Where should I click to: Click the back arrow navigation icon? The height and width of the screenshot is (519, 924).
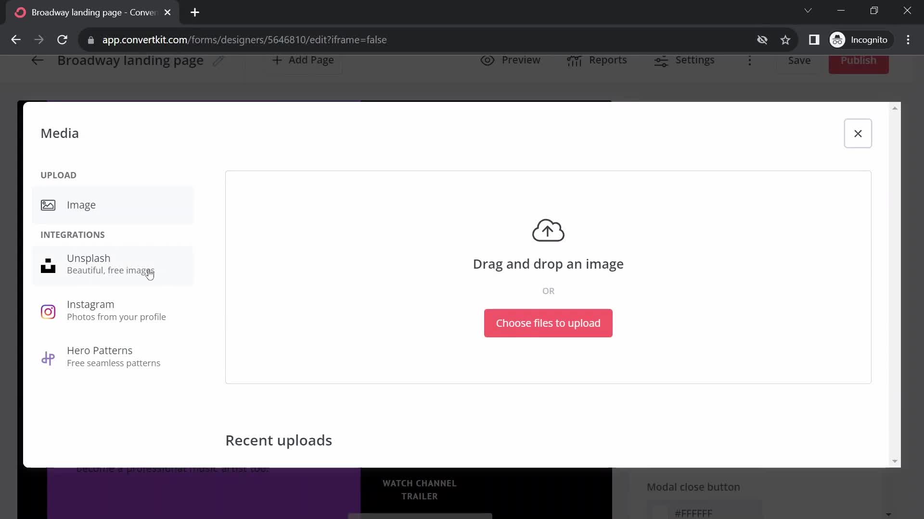click(x=38, y=60)
